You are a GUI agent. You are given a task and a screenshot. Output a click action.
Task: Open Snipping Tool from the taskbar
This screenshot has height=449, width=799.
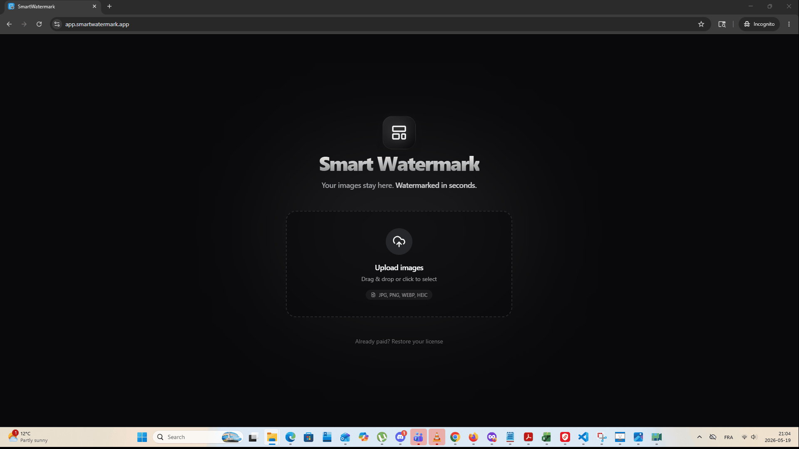pyautogui.click(x=602, y=437)
